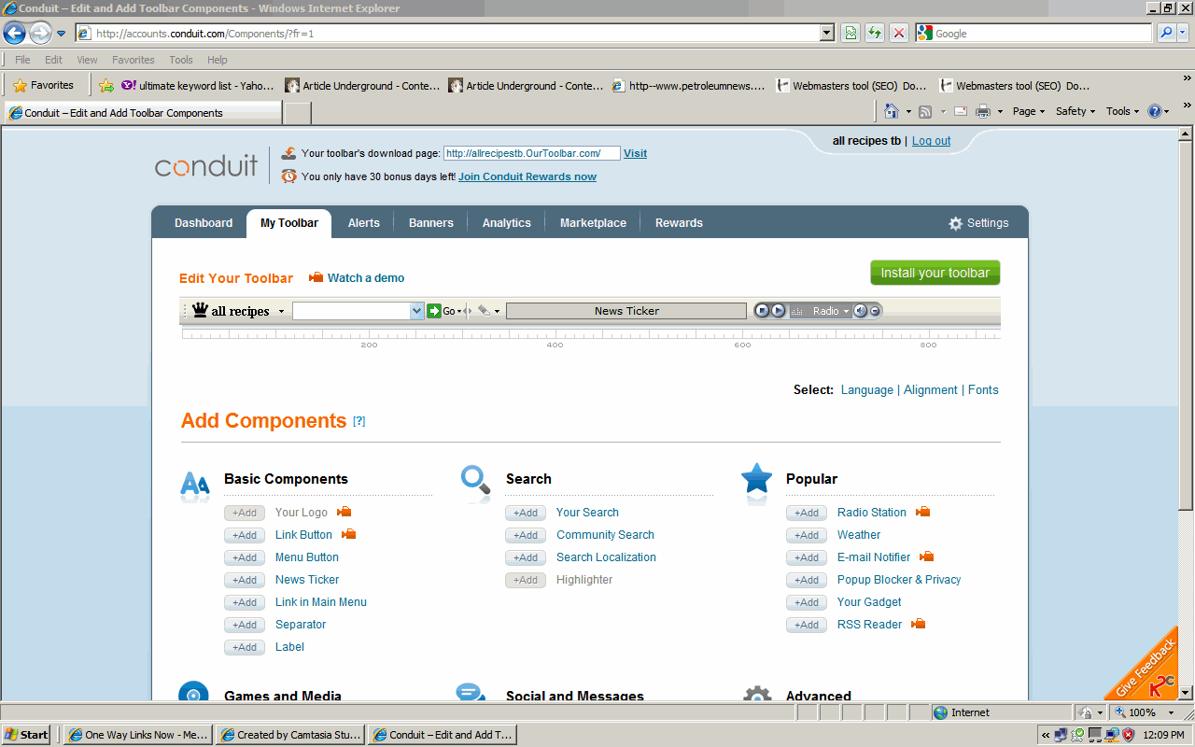The width and height of the screenshot is (1195, 747).
Task: Follow the Join Conduit Rewards now link
Action: click(527, 176)
